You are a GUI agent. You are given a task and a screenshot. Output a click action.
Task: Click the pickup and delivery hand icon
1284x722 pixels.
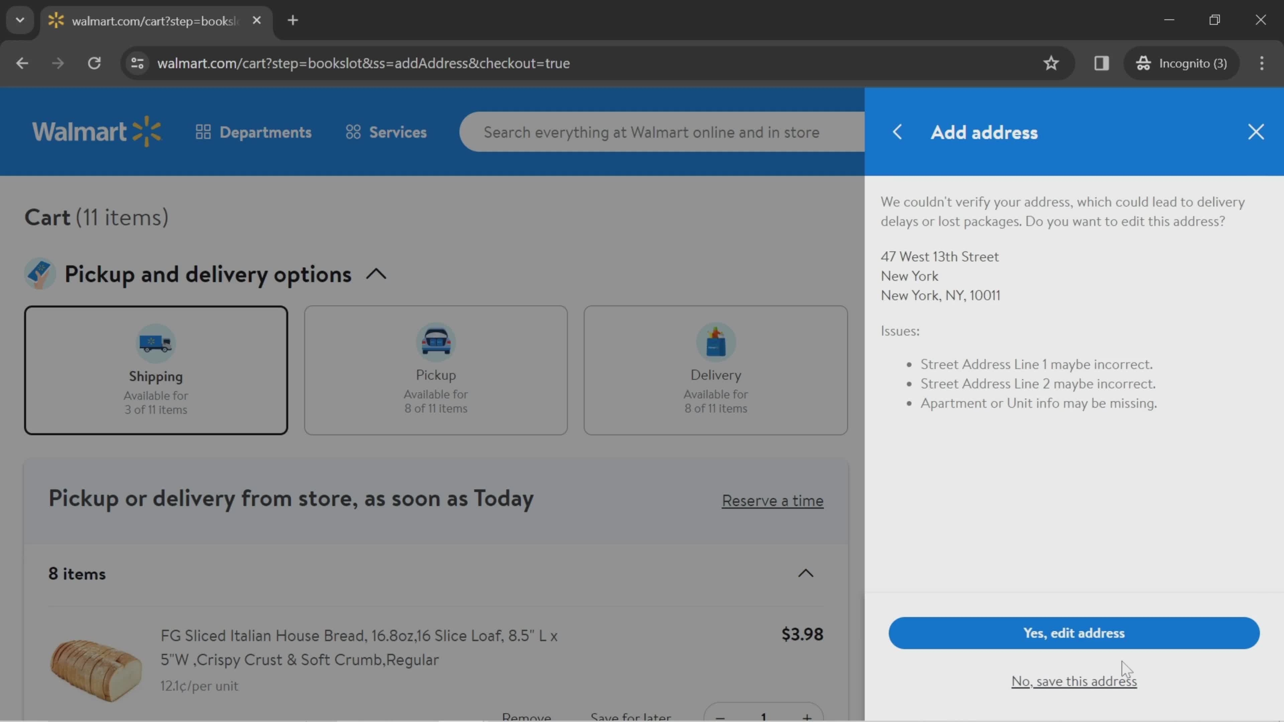coord(40,273)
